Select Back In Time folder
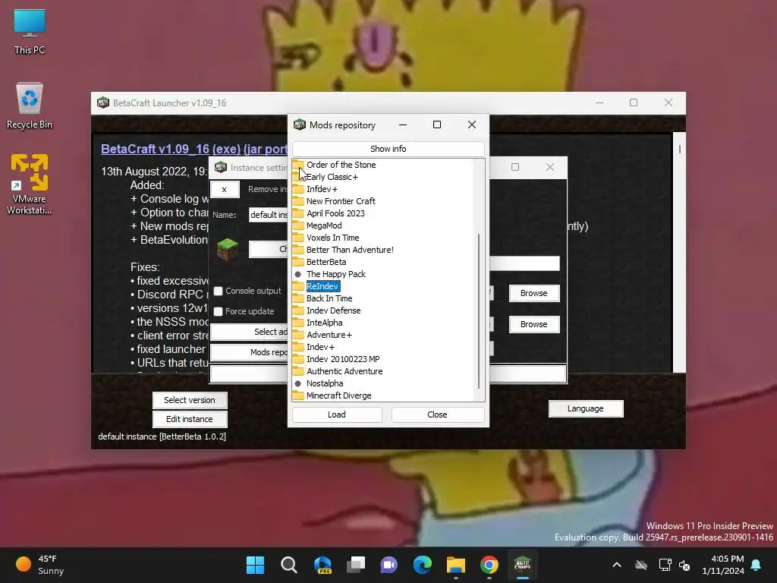 pyautogui.click(x=329, y=298)
